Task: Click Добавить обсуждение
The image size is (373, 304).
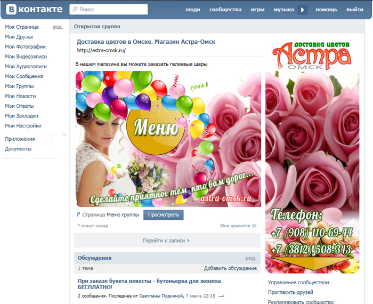Action: click(x=230, y=268)
